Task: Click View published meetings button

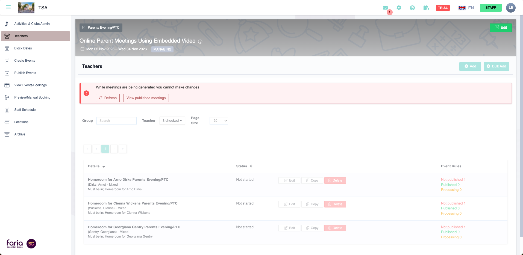Action: 146,98
